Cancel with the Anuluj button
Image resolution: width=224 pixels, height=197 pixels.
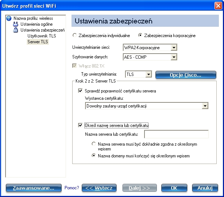click(x=205, y=188)
